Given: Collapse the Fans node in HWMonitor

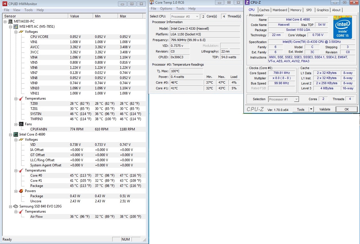Looking at the screenshot, I should [x=16, y=124].
